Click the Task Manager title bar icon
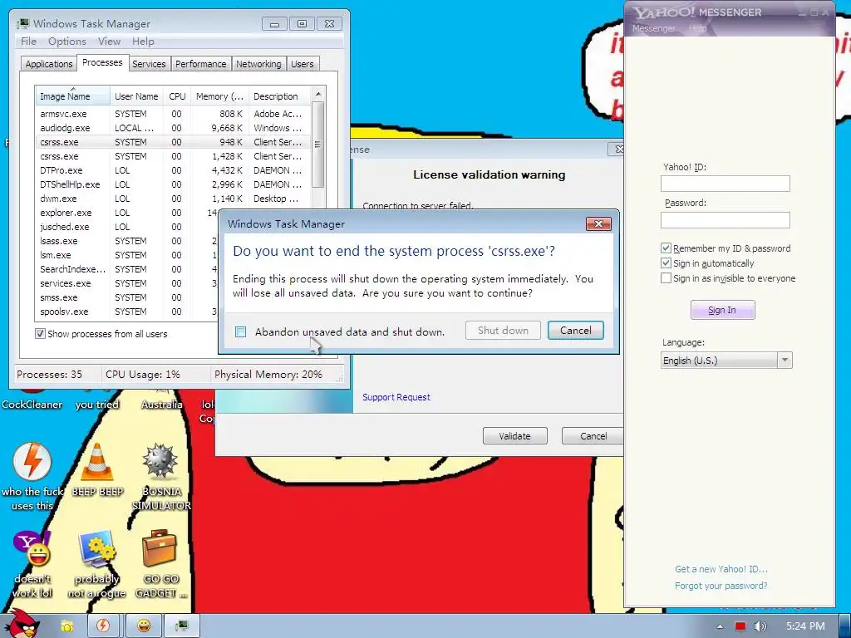Viewport: 851px width, 638px height. (22, 23)
